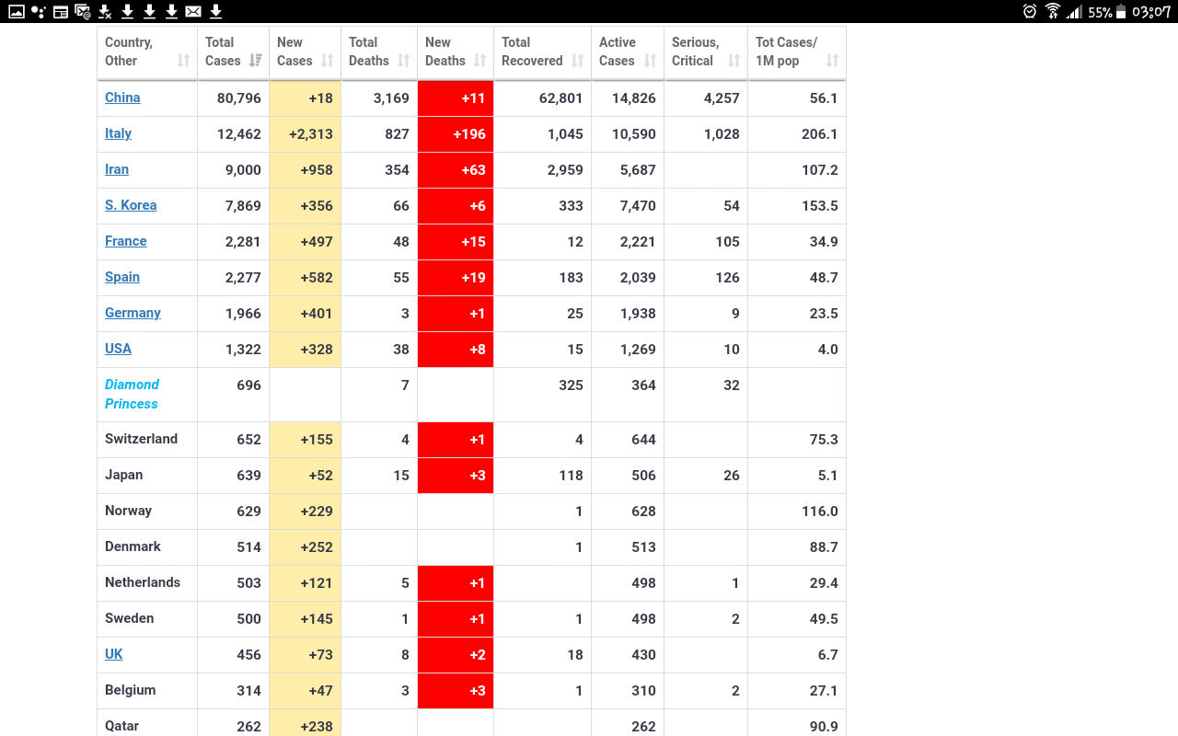Image resolution: width=1178 pixels, height=736 pixels.
Task: Tap the mail notification envelope icon
Action: (x=193, y=11)
